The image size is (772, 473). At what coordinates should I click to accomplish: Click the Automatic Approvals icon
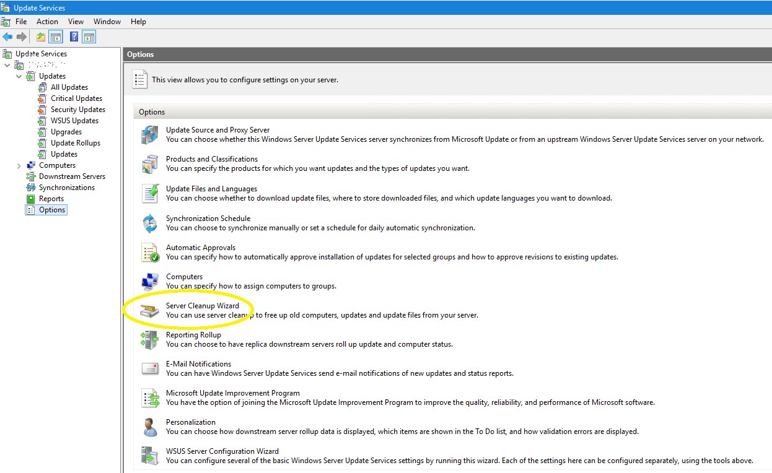[150, 252]
